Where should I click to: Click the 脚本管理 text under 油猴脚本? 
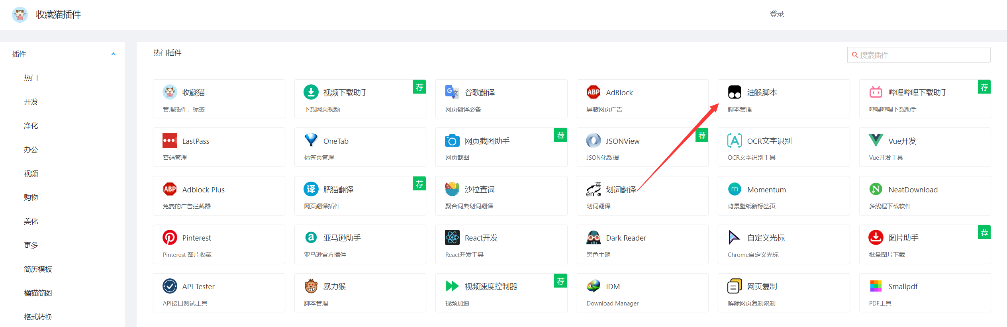click(739, 109)
